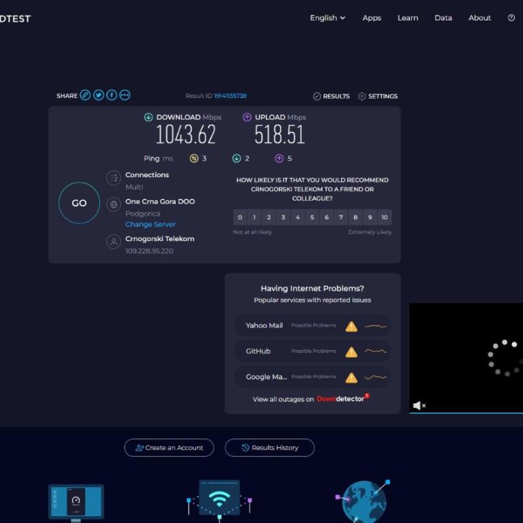Start test with GO button

pos(79,203)
